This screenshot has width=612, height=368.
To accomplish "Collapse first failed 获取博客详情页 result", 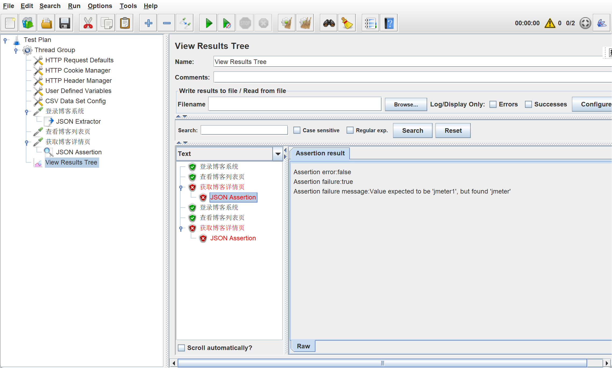I will click(181, 187).
